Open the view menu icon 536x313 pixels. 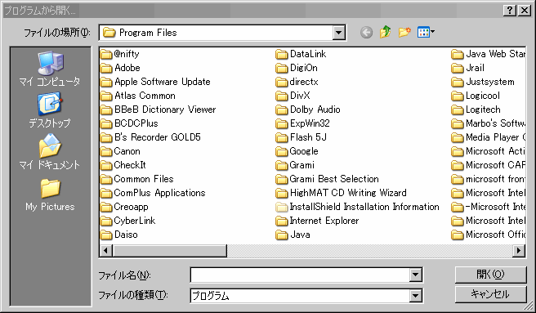click(x=426, y=33)
